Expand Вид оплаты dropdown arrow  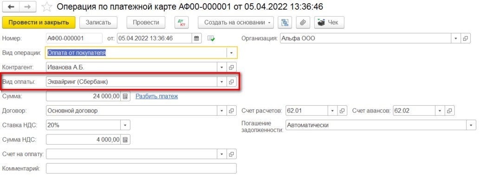click(222, 82)
